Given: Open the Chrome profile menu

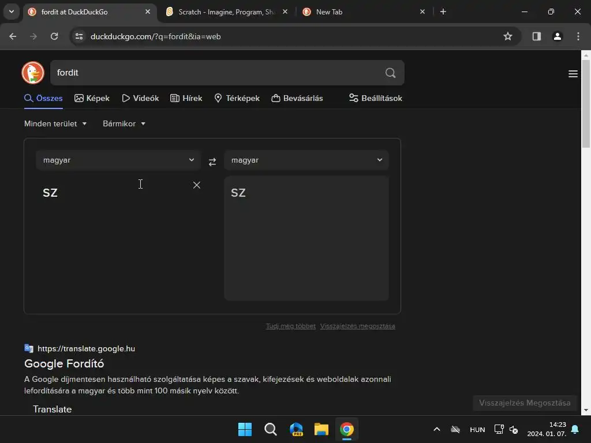Looking at the screenshot, I should [x=557, y=36].
